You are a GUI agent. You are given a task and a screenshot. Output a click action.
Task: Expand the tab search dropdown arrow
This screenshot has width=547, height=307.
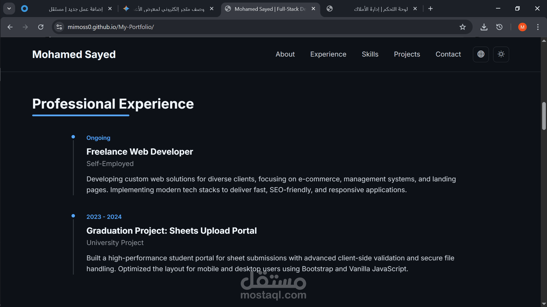(x=9, y=9)
